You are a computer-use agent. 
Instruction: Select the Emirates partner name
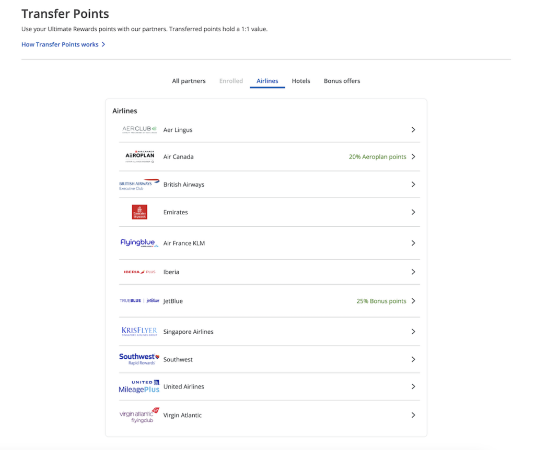click(x=176, y=212)
